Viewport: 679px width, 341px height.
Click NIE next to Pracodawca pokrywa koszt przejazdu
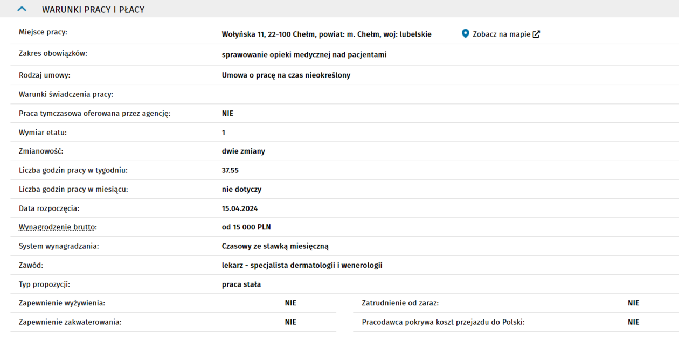coord(633,322)
